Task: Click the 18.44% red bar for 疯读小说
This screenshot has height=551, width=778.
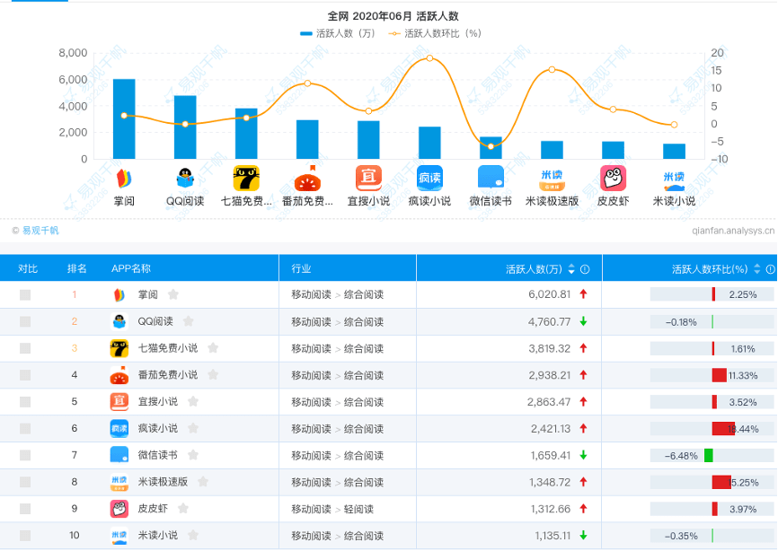Action: click(x=723, y=429)
